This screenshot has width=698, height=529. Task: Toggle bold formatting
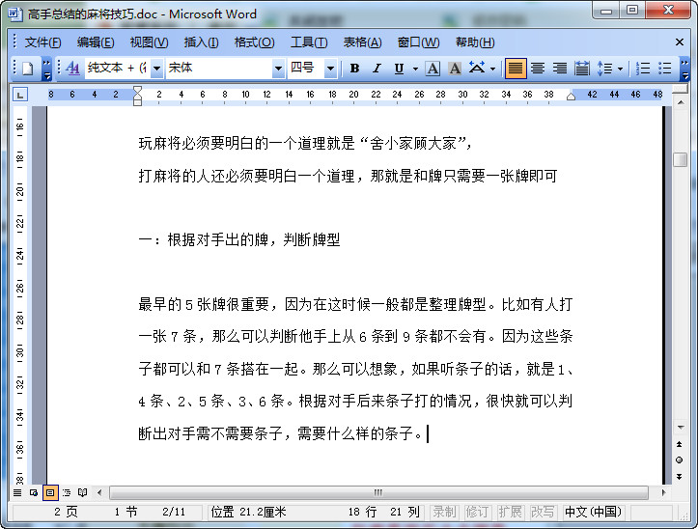[x=354, y=69]
